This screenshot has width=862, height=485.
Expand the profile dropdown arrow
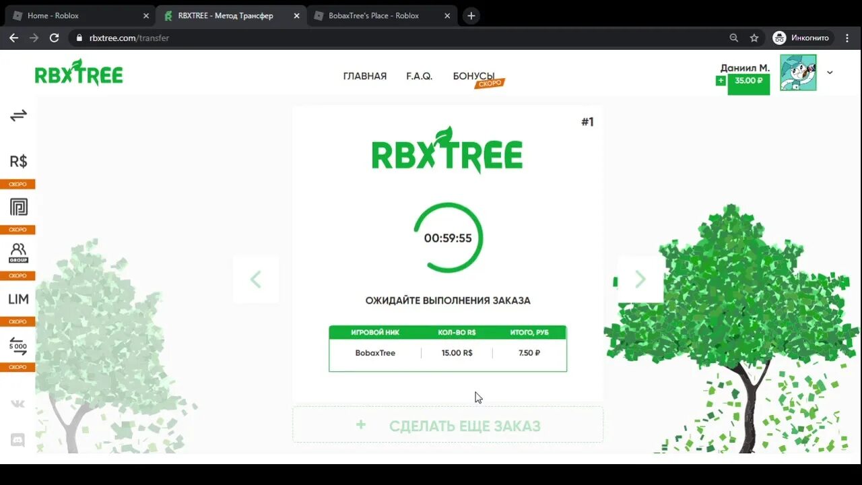[830, 73]
